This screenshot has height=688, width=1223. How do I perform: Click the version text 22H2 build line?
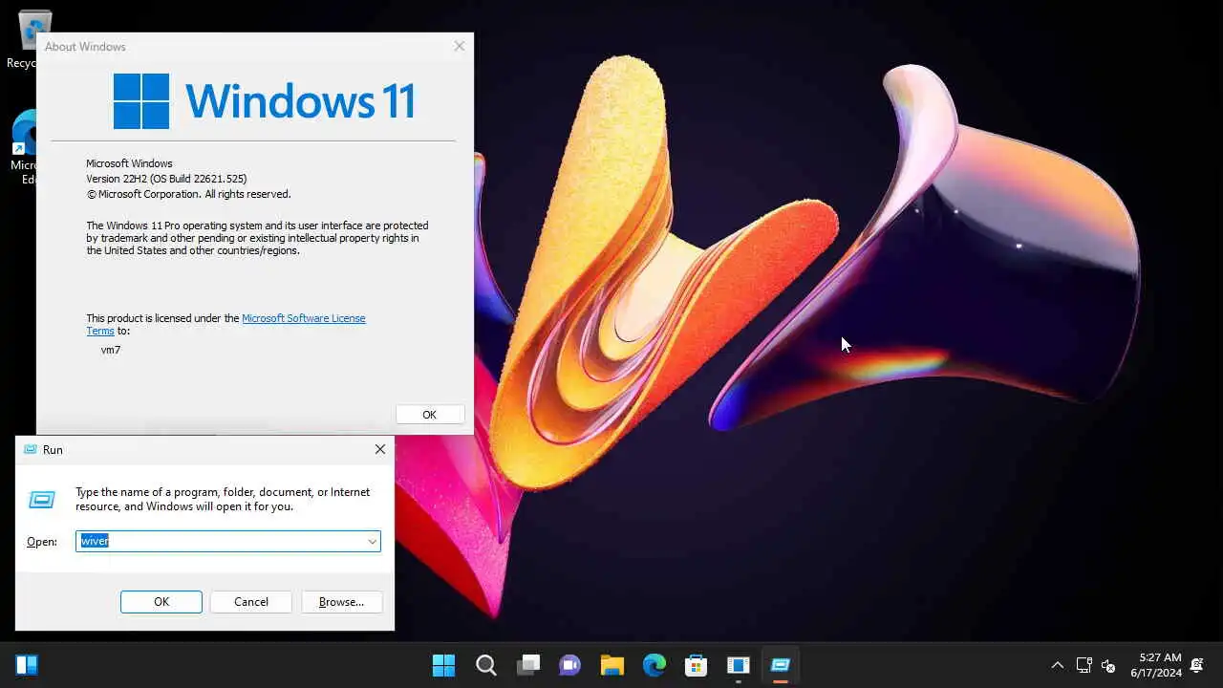click(x=166, y=179)
